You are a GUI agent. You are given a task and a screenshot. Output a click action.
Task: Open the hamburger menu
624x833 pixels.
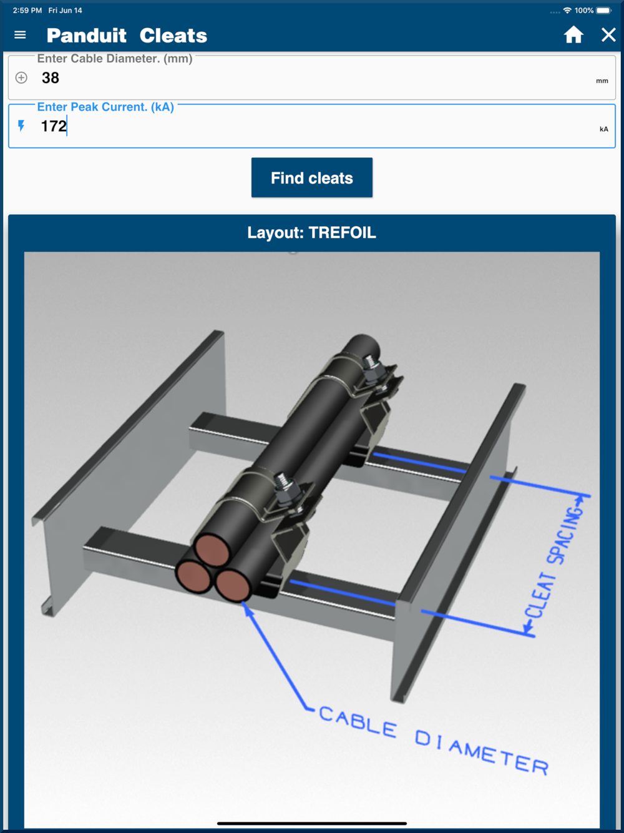pyautogui.click(x=20, y=35)
